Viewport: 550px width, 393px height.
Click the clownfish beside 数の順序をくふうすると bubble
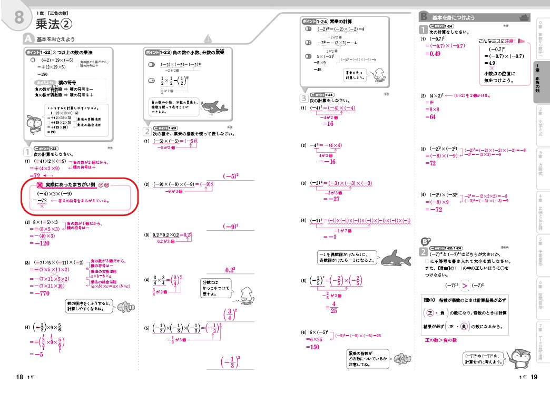(126, 307)
